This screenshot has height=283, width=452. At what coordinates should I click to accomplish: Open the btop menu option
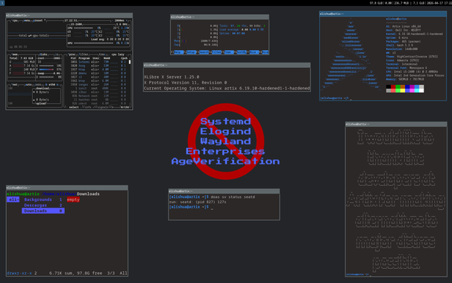[x=27, y=20]
